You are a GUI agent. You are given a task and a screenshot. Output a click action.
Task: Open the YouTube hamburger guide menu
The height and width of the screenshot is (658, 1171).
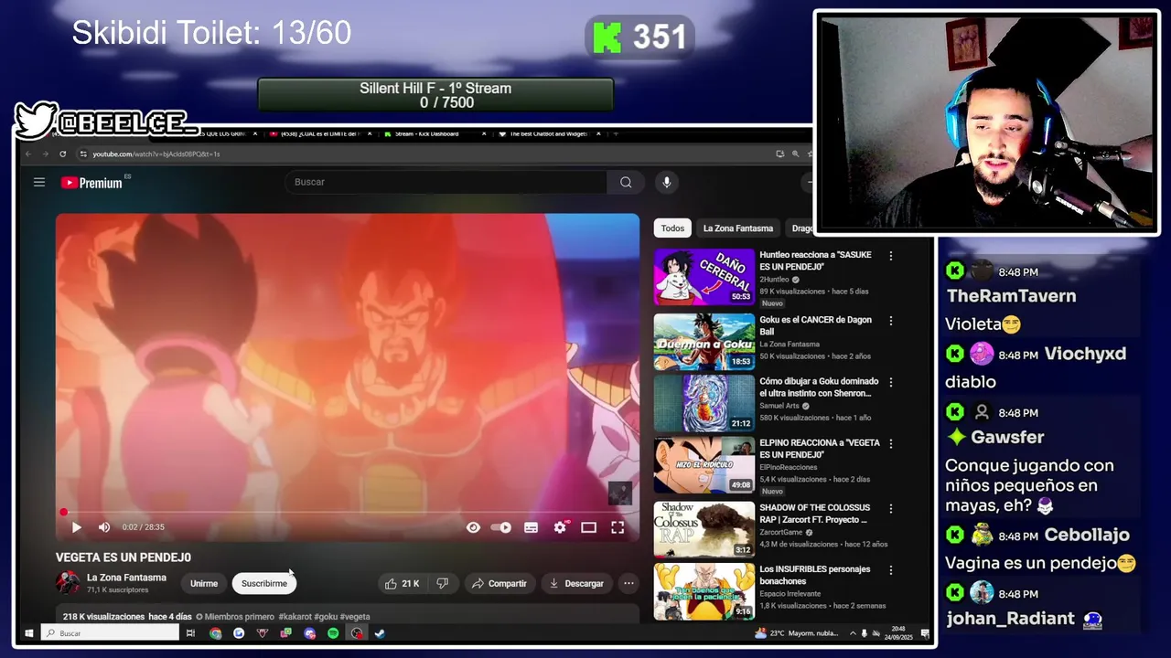pos(39,182)
